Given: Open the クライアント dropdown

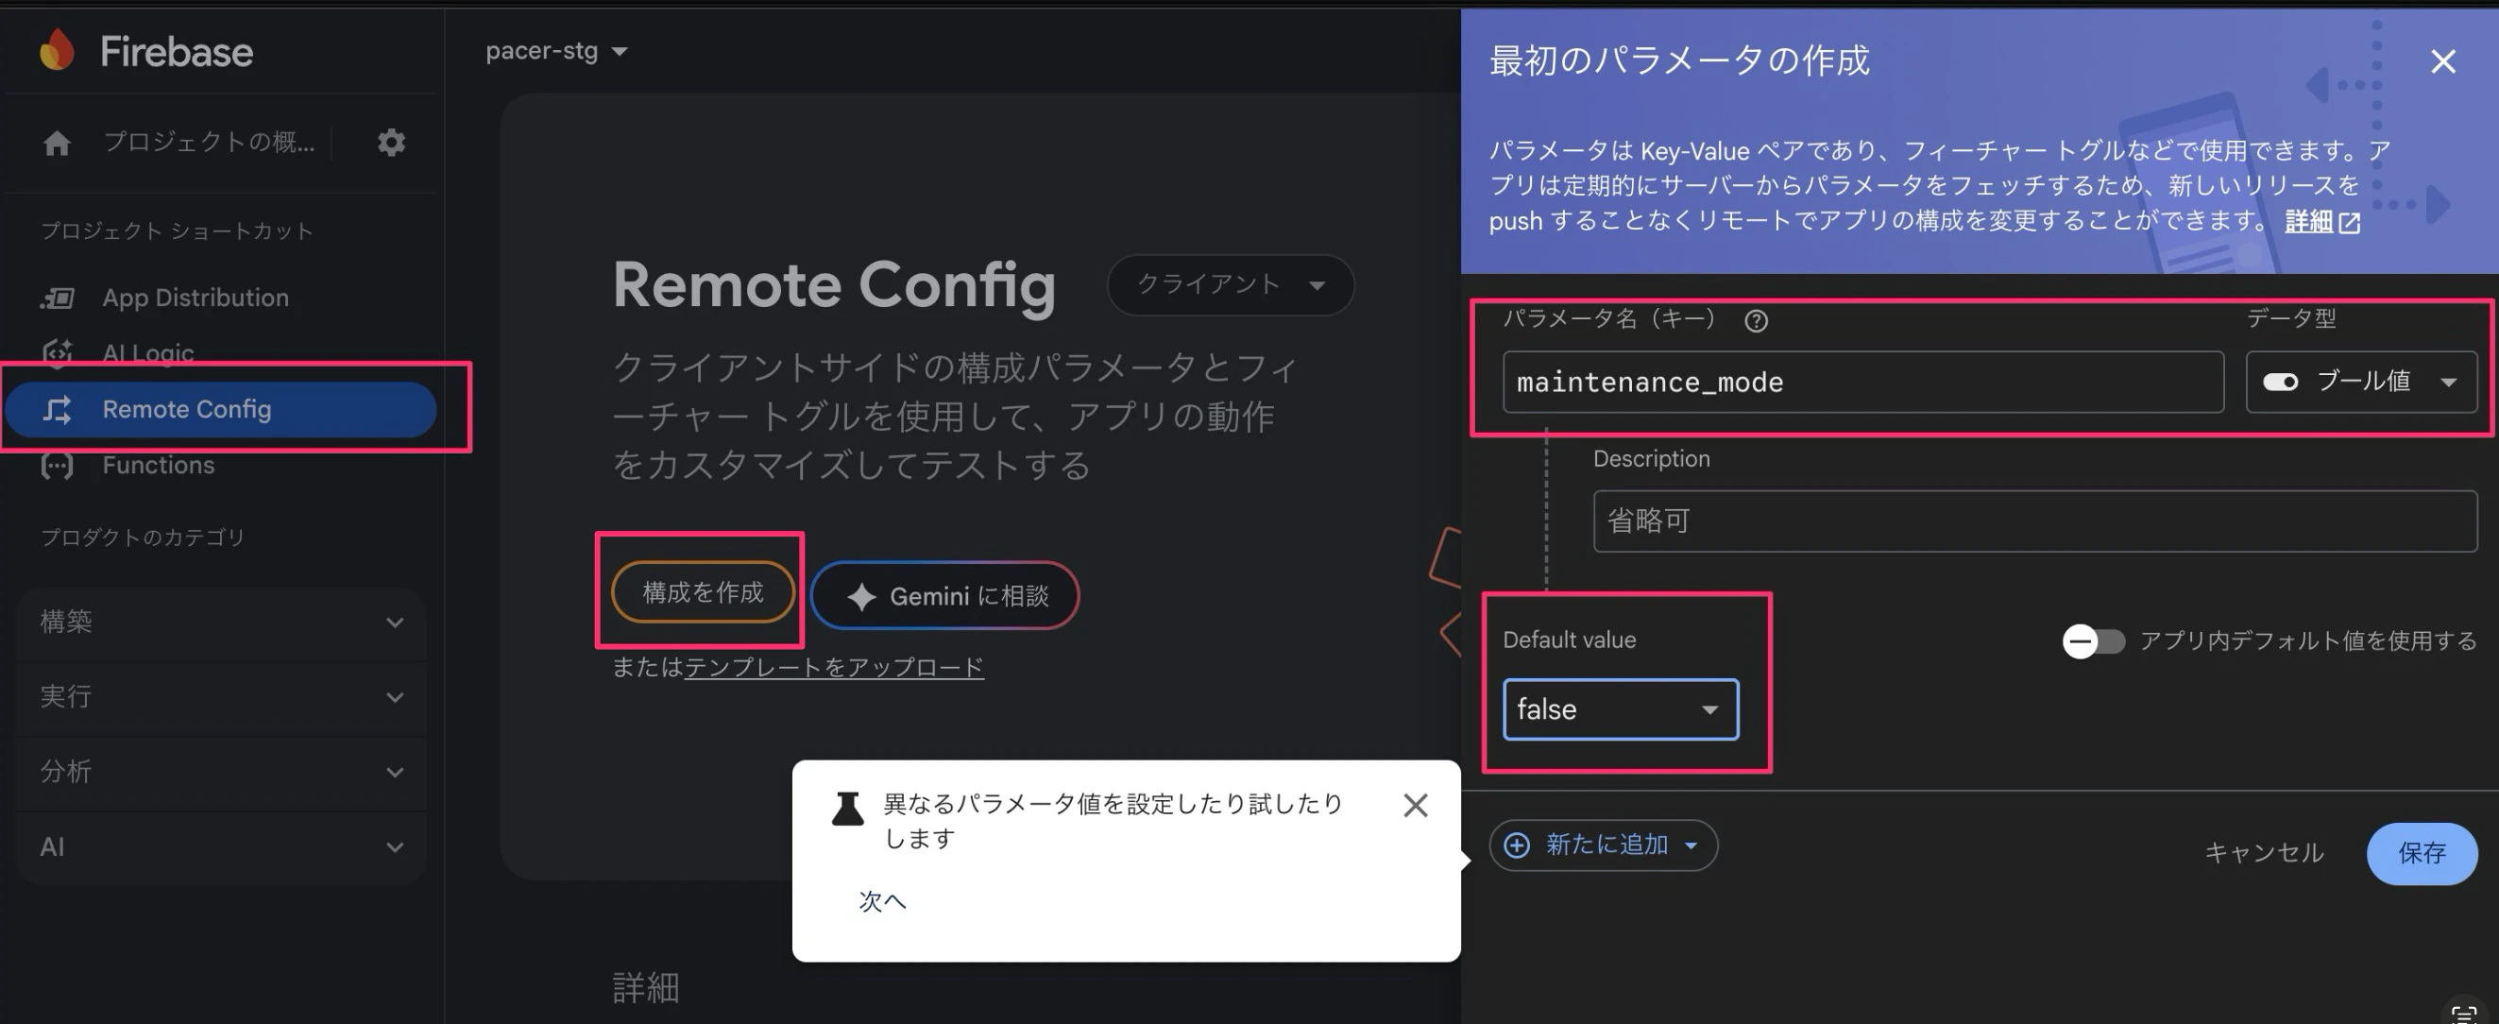Looking at the screenshot, I should 1230,284.
